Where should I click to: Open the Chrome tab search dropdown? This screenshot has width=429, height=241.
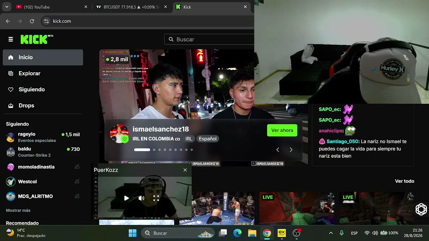pyautogui.click(x=7, y=7)
